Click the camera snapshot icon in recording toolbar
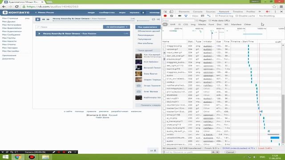Image resolution: width=285 pixels, height=160 pixels. click(x=69, y=152)
